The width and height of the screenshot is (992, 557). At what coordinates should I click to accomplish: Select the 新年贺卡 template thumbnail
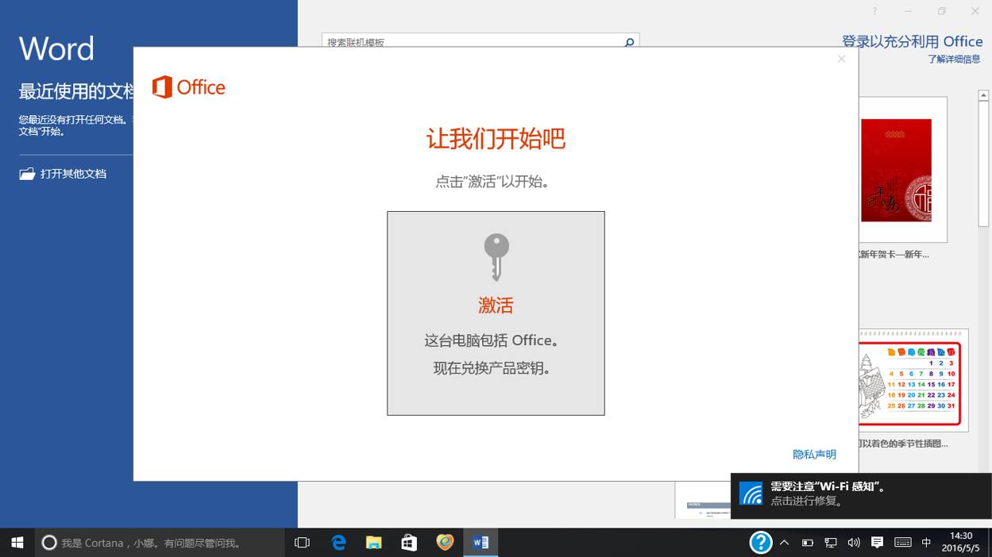point(899,168)
